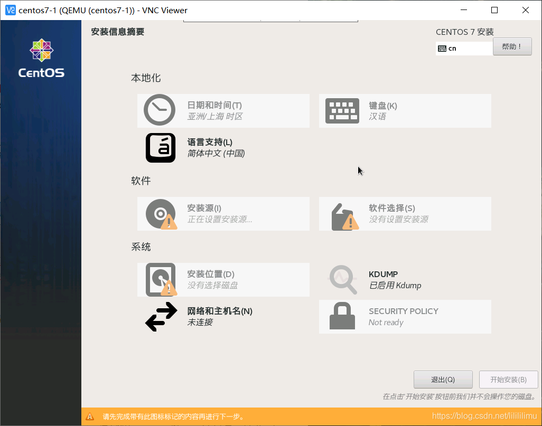Click status text 正在设置安装源...
The image size is (542, 426).
tap(220, 220)
